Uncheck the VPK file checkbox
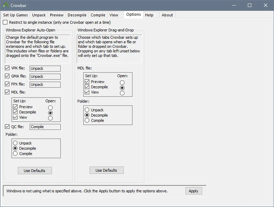 (7, 68)
